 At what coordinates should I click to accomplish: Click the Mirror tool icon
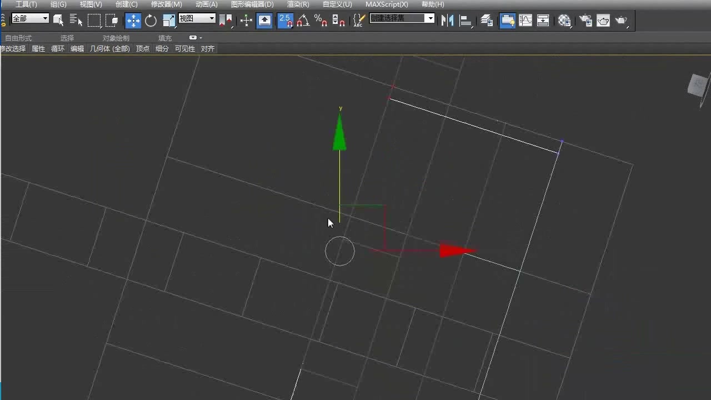pyautogui.click(x=447, y=21)
